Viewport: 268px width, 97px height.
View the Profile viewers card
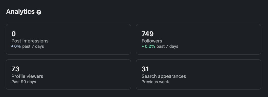tap(68, 74)
